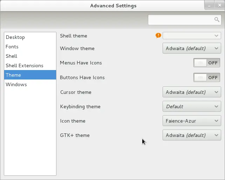Open the Keybinding theme dropdown

pos(192,106)
